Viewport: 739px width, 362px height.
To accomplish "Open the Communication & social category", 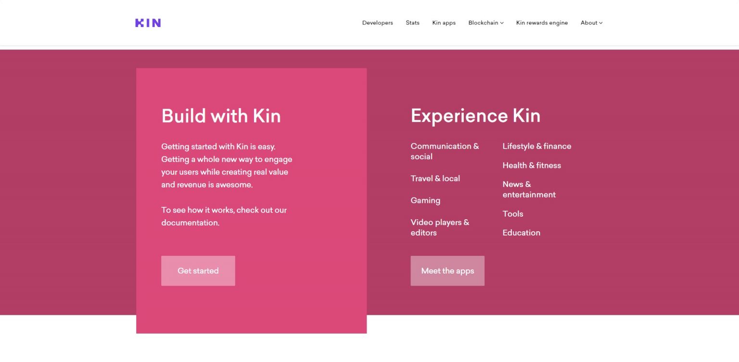I will 444,151.
